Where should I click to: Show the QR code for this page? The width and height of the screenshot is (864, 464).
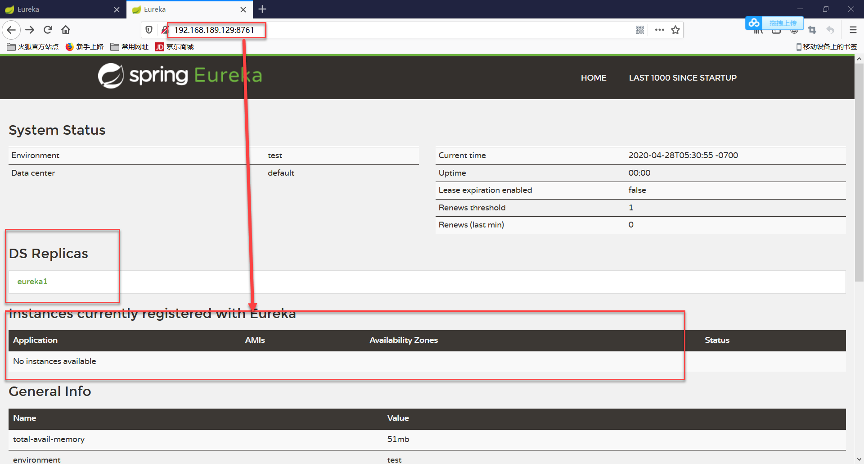click(640, 30)
